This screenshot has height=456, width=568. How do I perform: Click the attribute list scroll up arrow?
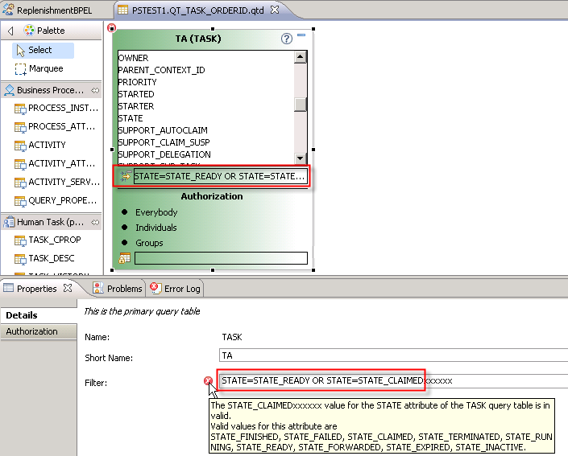301,57
